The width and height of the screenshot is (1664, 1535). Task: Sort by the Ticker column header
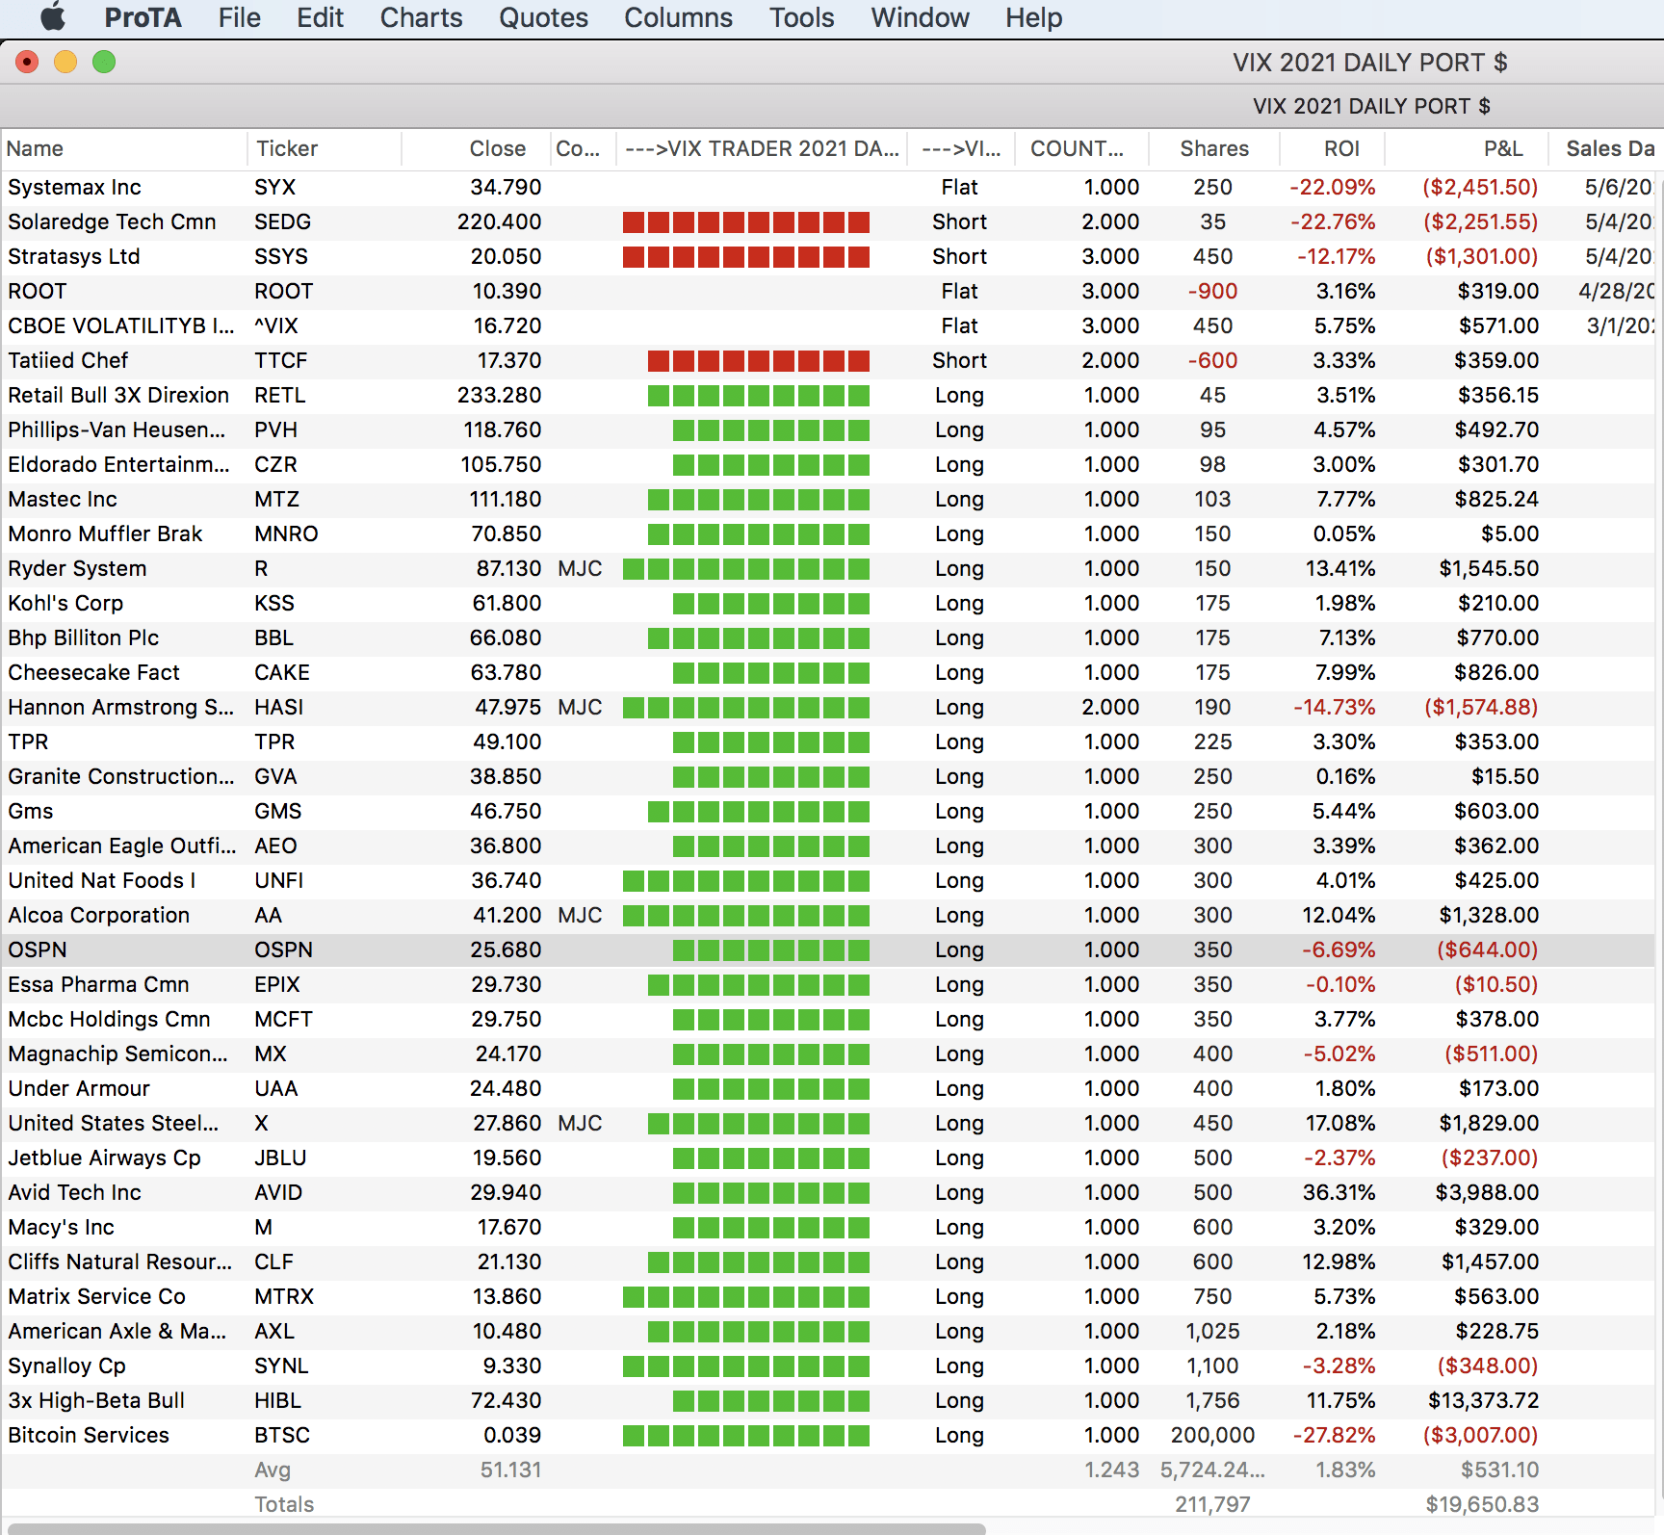[x=286, y=148]
